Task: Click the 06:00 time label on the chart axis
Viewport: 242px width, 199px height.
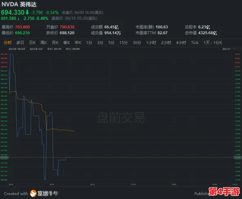Action: [92, 184]
